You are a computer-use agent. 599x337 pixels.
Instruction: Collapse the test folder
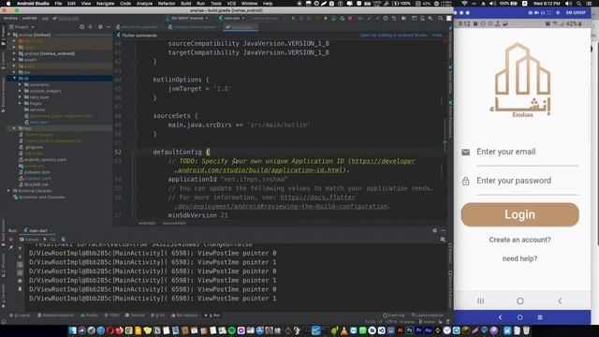(x=15, y=128)
